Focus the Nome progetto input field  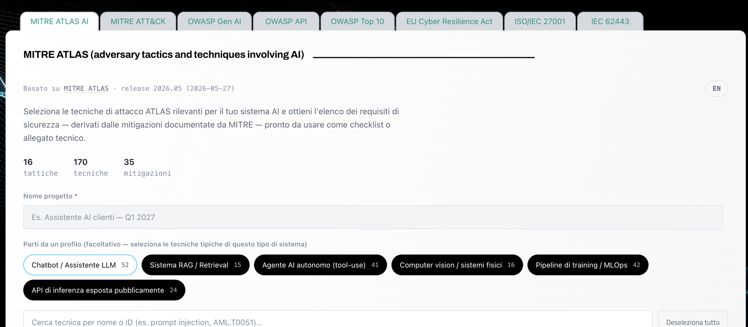pos(373,217)
